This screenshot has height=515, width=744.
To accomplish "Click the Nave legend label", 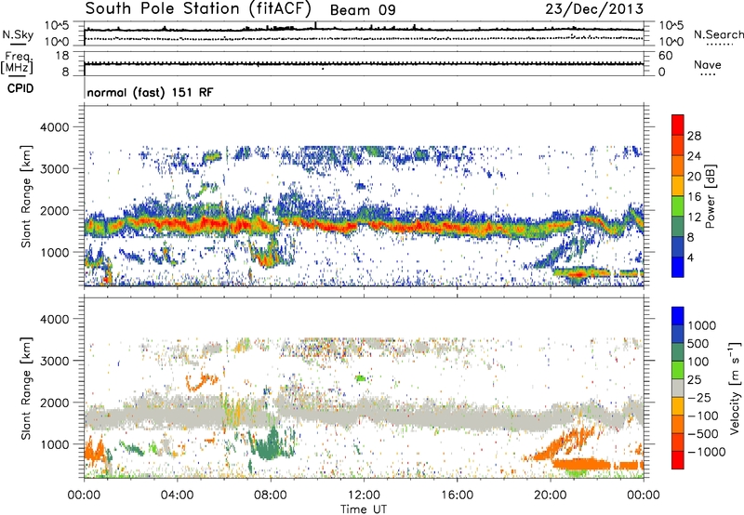I will pyautogui.click(x=707, y=64).
